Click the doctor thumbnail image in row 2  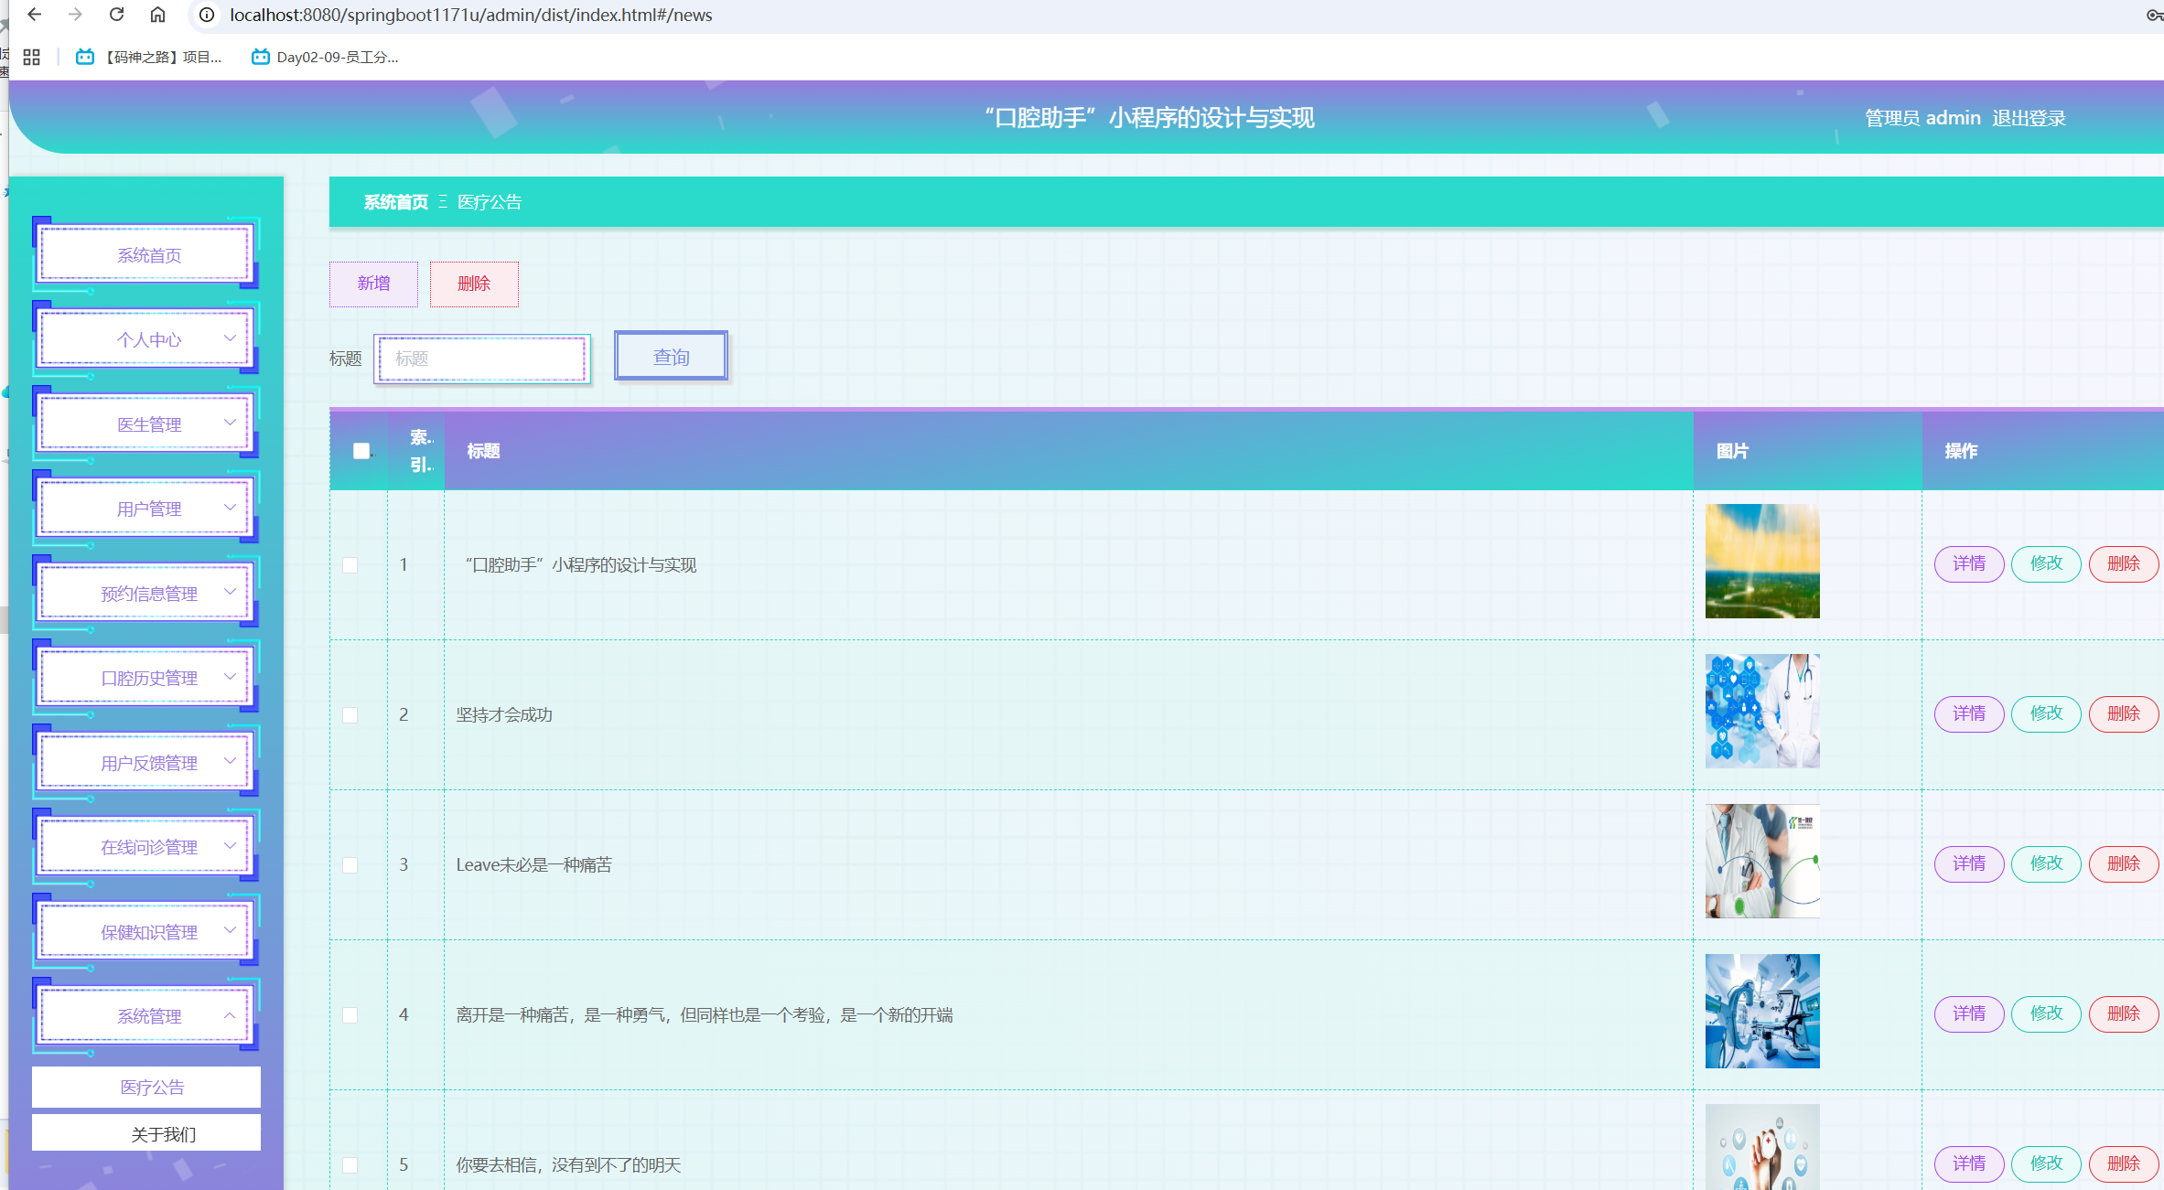tap(1762, 711)
